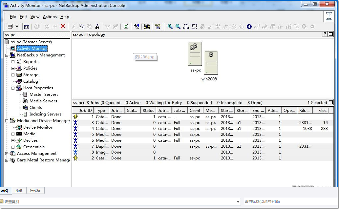Expand the Policies node
The image size is (339, 209).
click(13, 68)
